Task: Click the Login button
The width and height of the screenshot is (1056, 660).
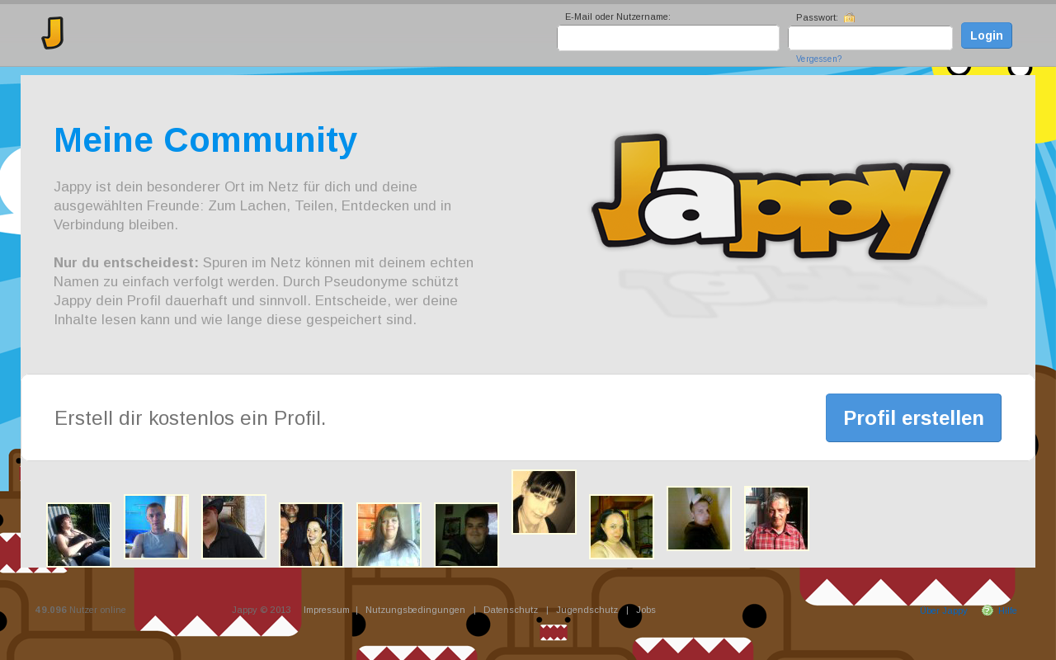Action: coord(987,35)
